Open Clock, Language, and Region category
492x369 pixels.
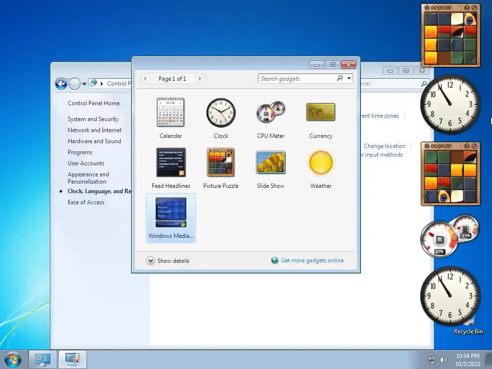(x=99, y=191)
